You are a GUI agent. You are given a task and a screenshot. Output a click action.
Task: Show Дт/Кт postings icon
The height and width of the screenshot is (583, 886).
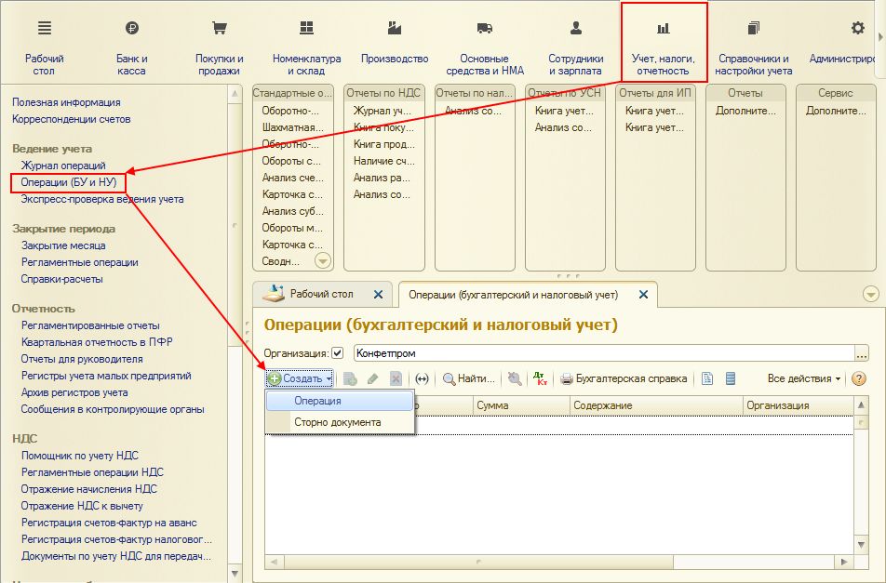coord(540,378)
